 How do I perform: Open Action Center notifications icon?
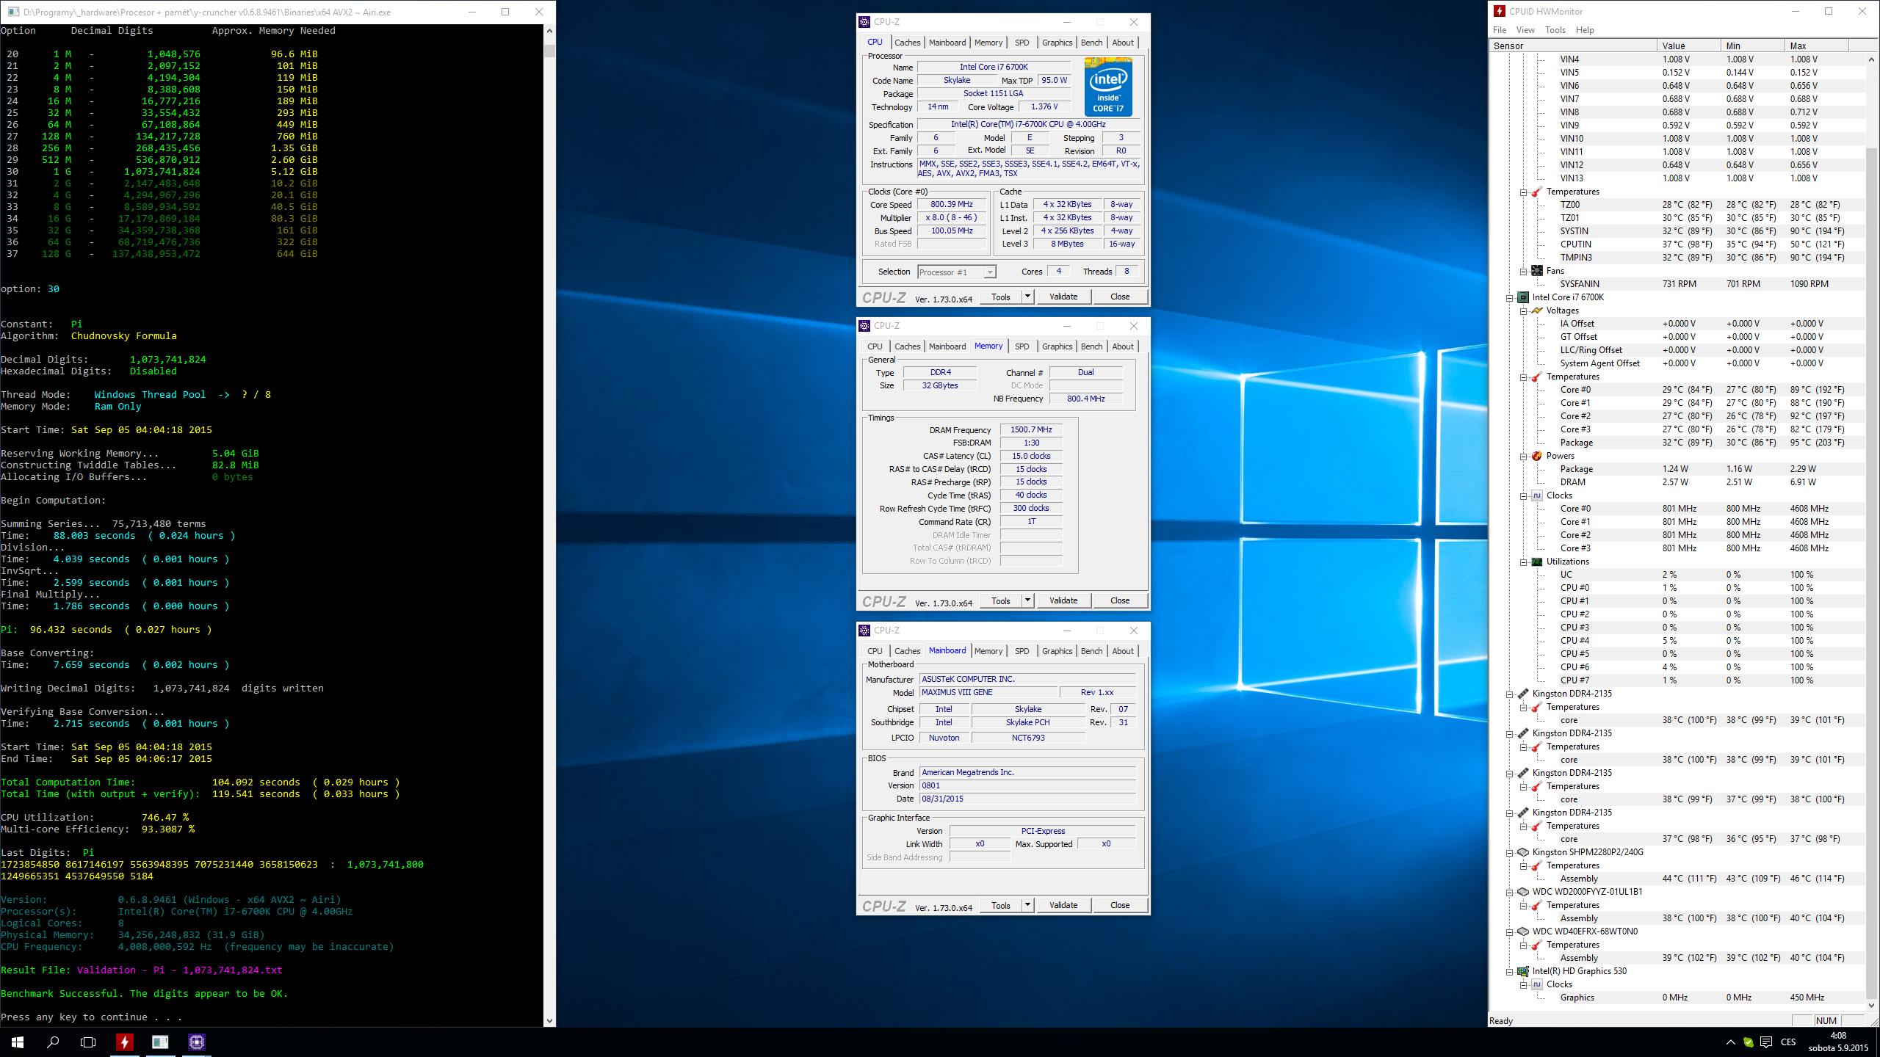(x=1766, y=1042)
